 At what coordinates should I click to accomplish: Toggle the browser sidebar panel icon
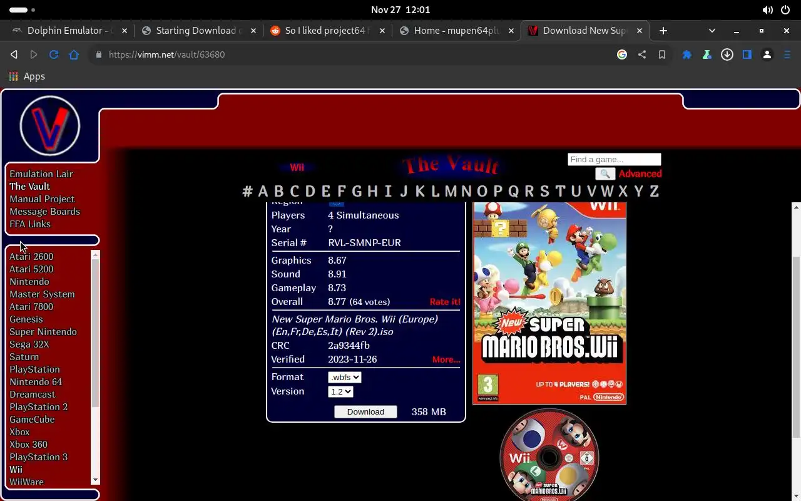click(747, 54)
